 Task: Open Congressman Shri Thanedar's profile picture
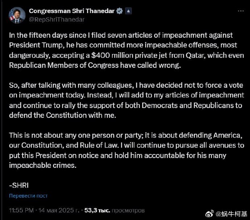click(17, 16)
